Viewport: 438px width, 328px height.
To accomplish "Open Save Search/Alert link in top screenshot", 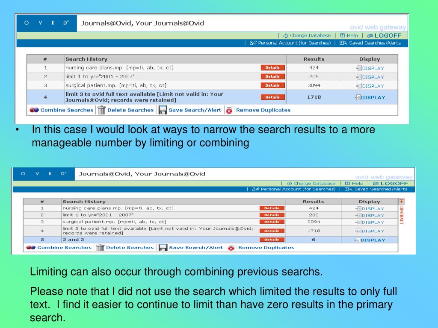I will pyautogui.click(x=195, y=110).
